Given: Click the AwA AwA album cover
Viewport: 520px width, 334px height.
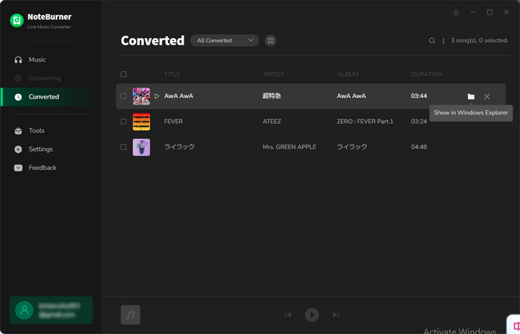Looking at the screenshot, I should pos(141,96).
